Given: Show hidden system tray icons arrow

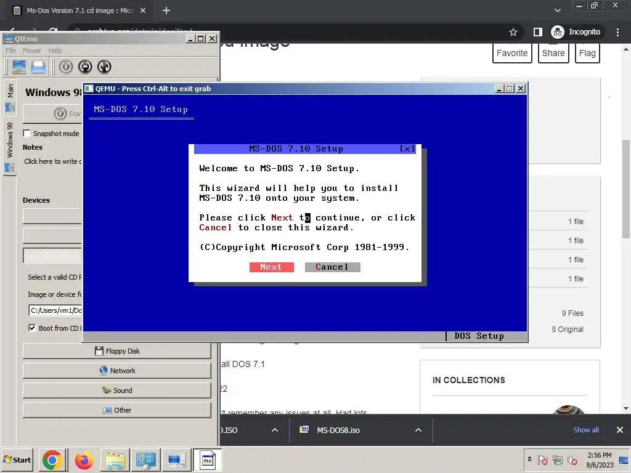Looking at the screenshot, I should point(529,459).
